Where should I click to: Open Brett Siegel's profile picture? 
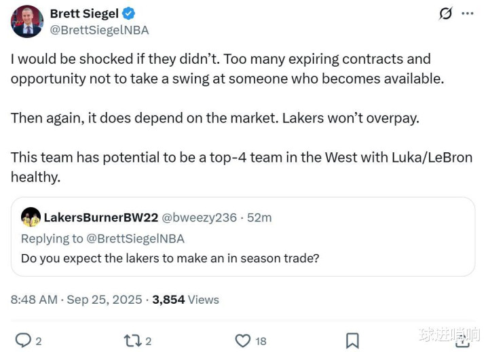[x=27, y=21]
